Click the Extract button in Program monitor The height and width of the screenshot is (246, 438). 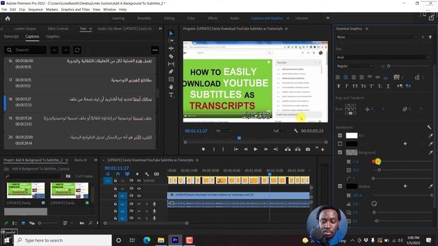coord(298,150)
